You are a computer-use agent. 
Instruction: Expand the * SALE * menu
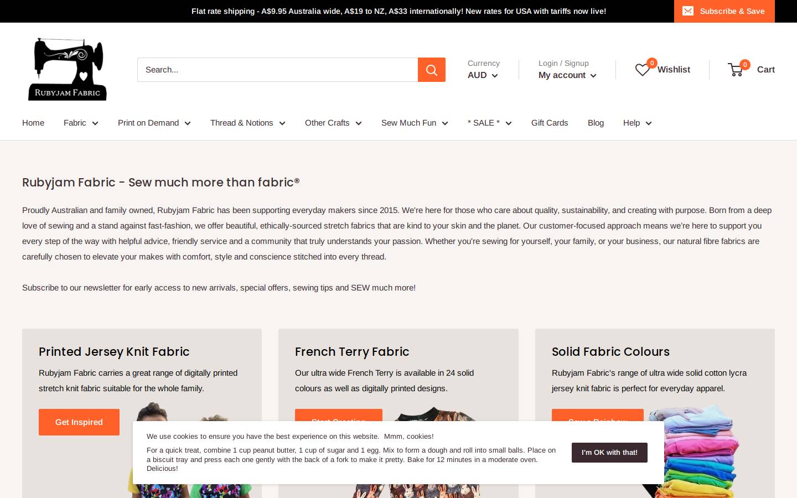point(489,123)
